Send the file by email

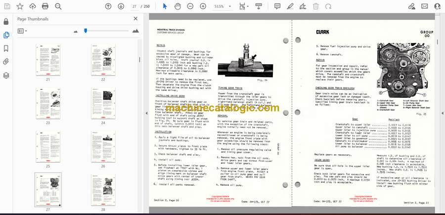[425, 6]
